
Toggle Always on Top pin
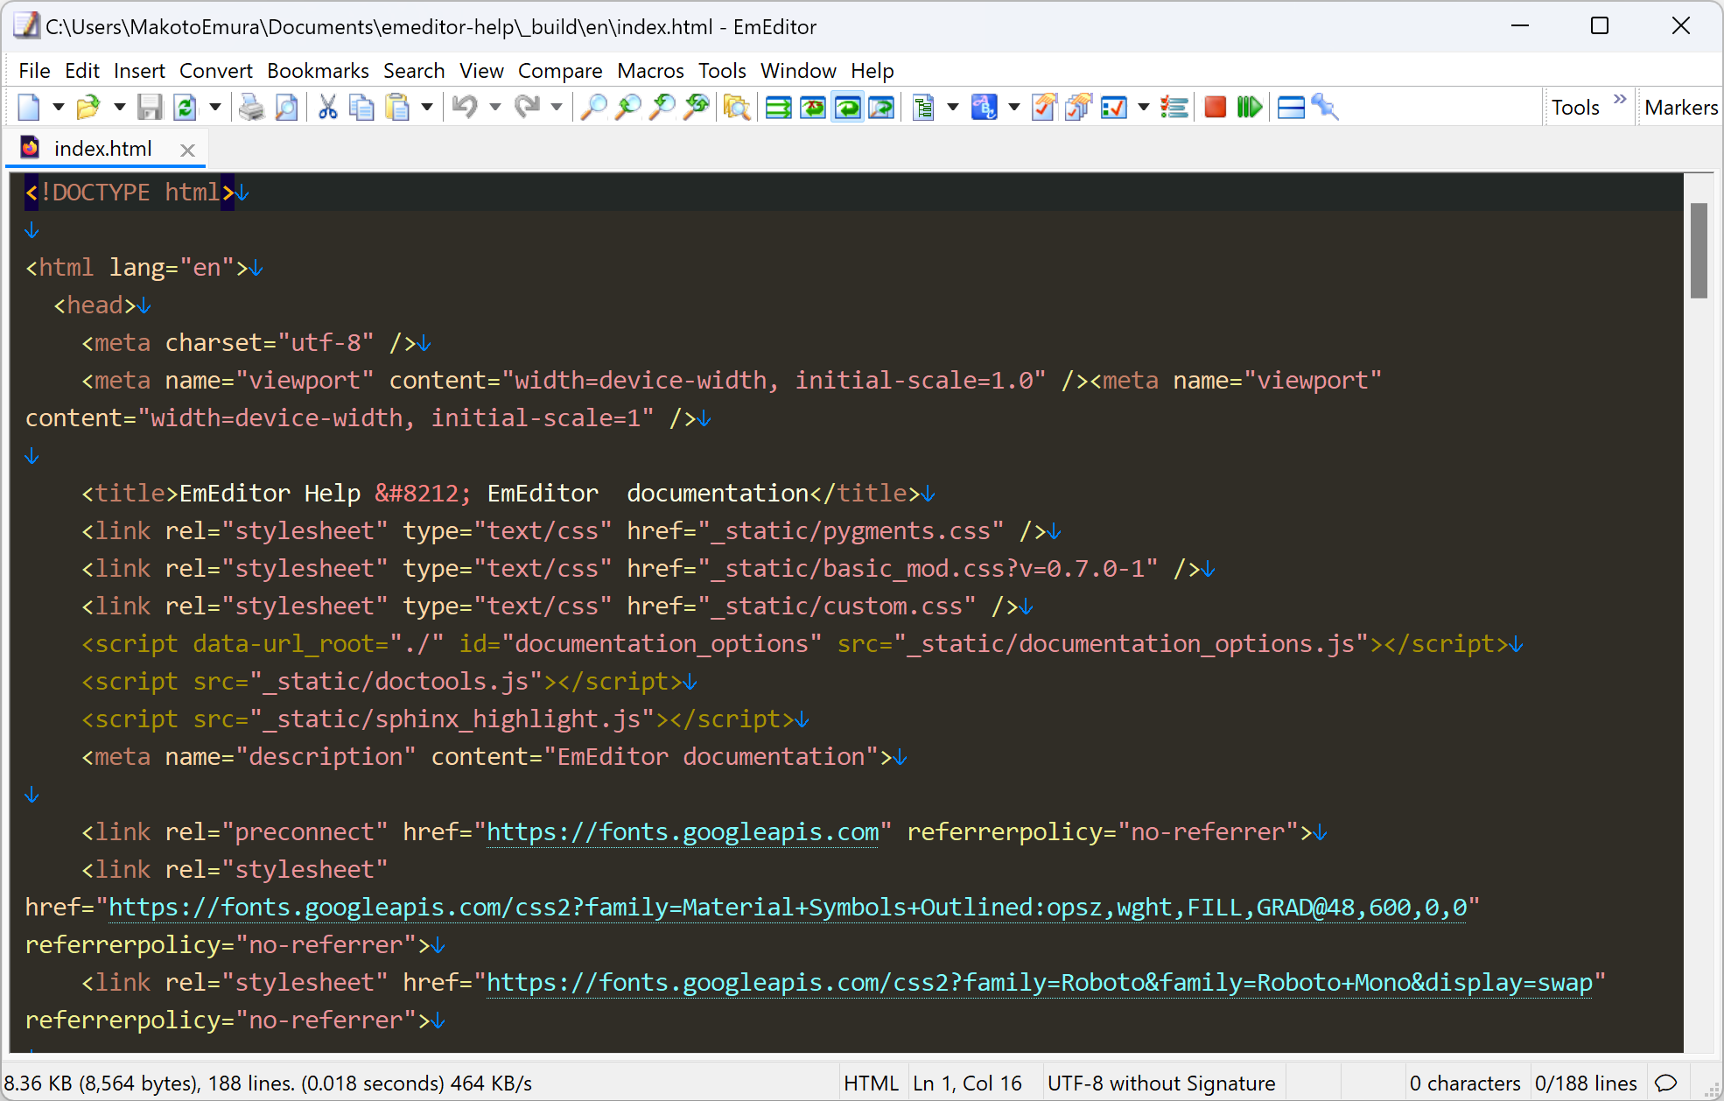point(1325,108)
